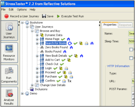Viewport: 135px width, 107px height.
Task: Click the green checkmark next to Home Page
Action: [x=63, y=39]
